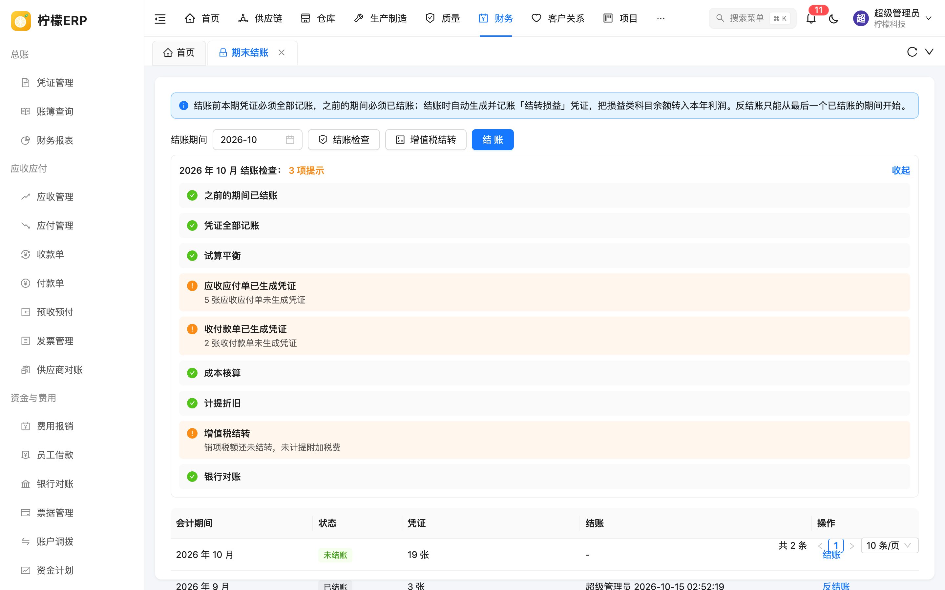
Task: Click the 搜索菜单 search box
Action: tap(752, 18)
